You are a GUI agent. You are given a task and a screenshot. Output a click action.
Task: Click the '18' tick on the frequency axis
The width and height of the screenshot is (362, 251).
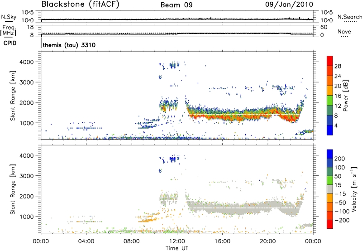tap(30, 27)
